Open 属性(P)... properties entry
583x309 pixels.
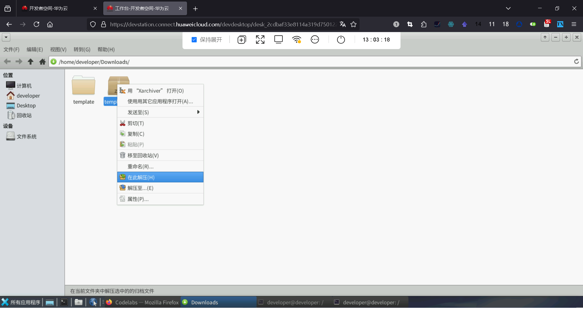point(160,199)
